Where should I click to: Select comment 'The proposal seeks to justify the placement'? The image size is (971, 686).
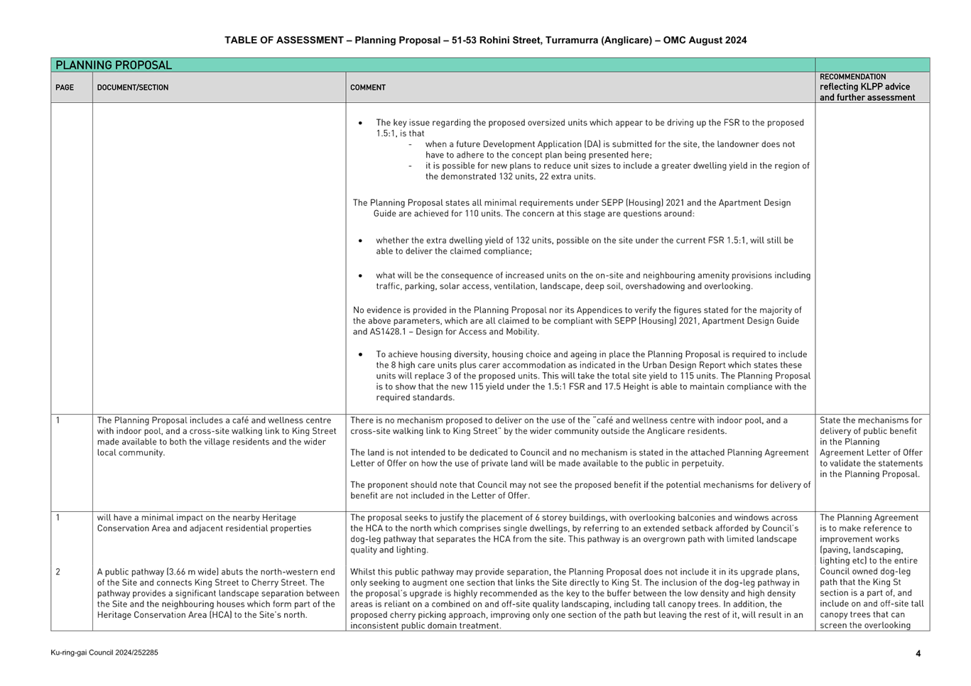(x=574, y=533)
